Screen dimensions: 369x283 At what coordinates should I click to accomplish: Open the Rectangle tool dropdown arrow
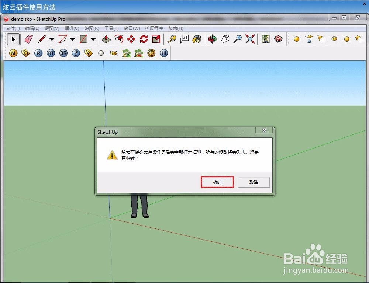pos(92,39)
